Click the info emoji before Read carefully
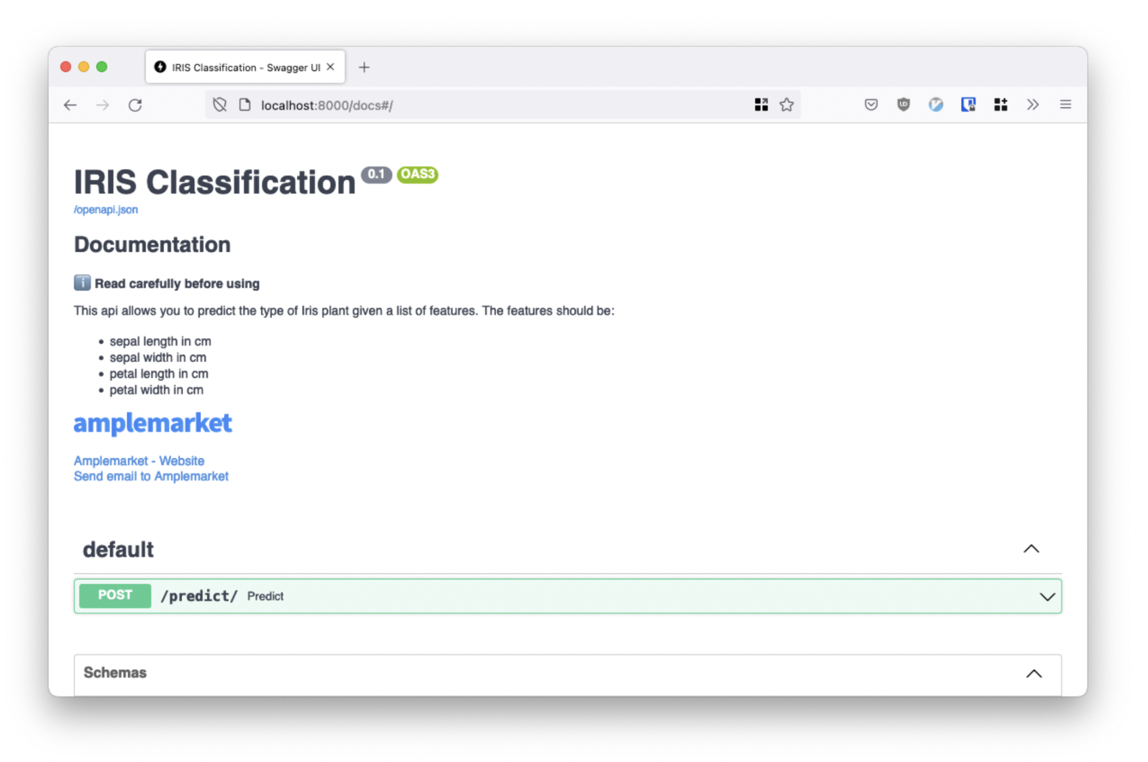This screenshot has height=762, width=1148. tap(82, 283)
